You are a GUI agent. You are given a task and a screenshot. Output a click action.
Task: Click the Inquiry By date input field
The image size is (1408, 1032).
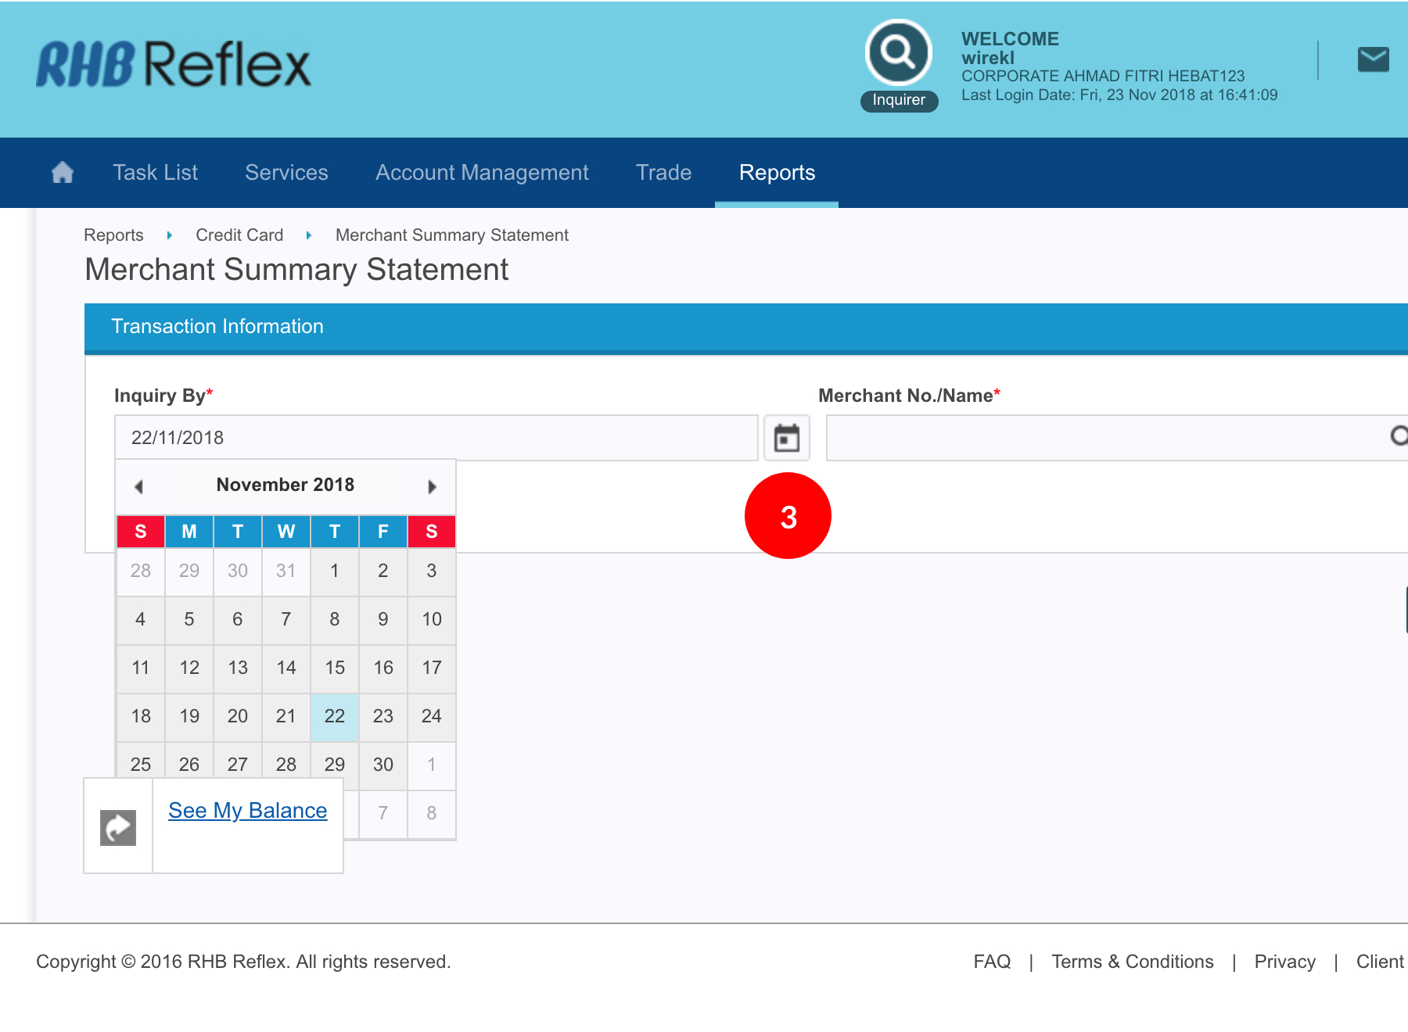tap(436, 438)
